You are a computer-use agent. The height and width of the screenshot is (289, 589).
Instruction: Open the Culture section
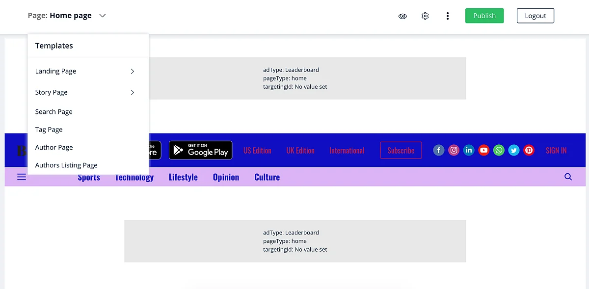pyautogui.click(x=267, y=177)
